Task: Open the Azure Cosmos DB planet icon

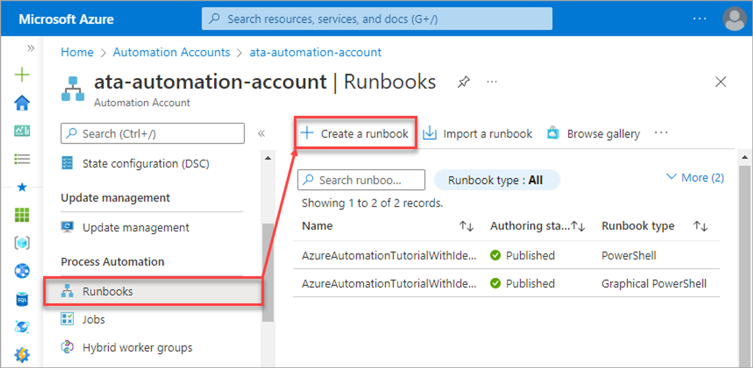Action: point(22,327)
